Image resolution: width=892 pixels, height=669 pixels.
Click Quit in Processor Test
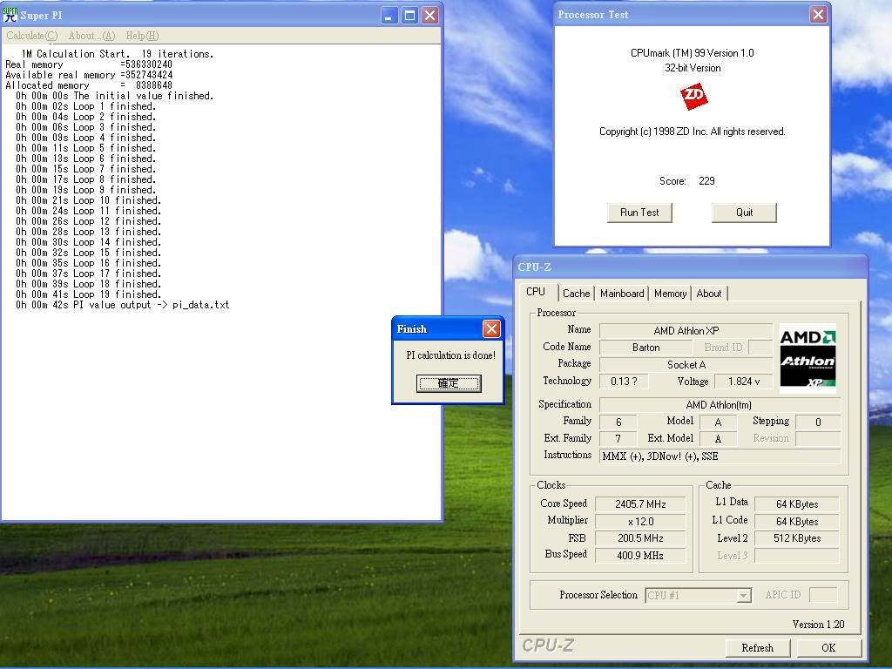pyautogui.click(x=744, y=213)
